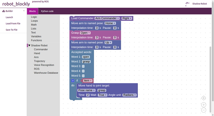Click the blue gear icon on the if block
The image size is (214, 116).
[x=73, y=81]
